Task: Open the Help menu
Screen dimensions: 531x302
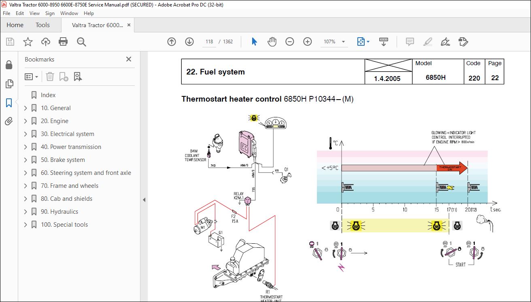Action: [89, 13]
